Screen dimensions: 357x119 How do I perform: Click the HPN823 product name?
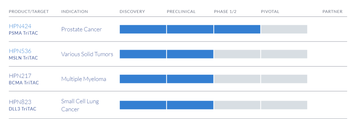click(x=20, y=102)
